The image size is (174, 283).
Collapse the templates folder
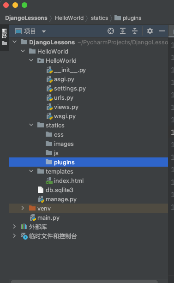31,171
